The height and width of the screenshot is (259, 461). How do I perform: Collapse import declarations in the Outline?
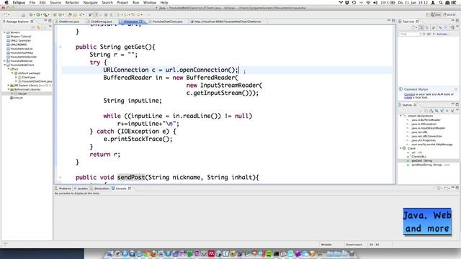pos(400,116)
